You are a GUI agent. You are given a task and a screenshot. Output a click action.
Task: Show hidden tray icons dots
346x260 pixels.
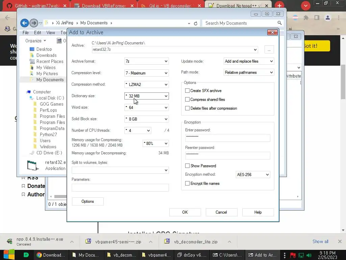[285, 255]
